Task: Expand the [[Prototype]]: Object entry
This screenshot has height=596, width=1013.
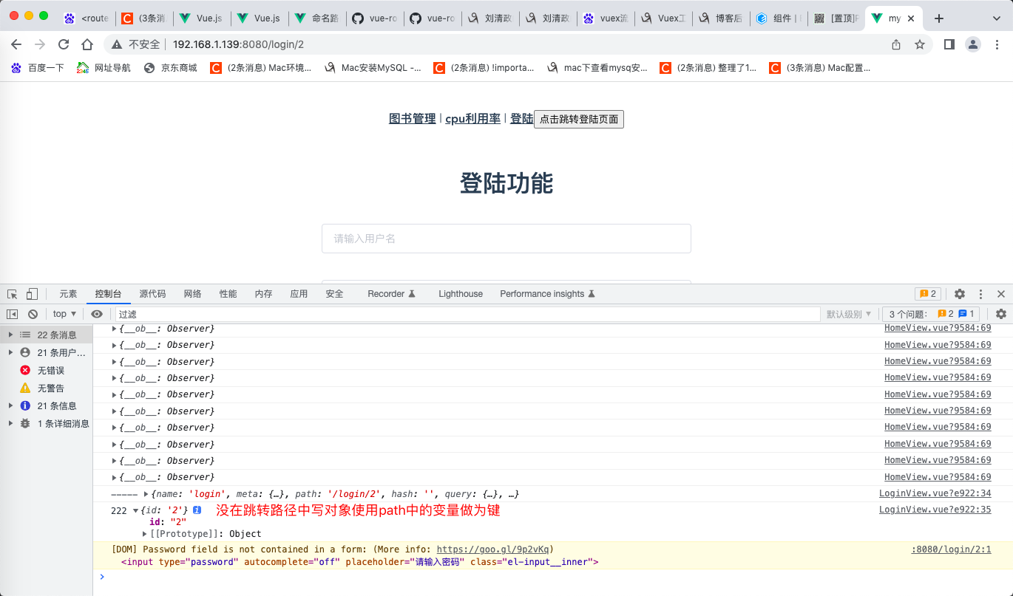Action: coord(145,533)
